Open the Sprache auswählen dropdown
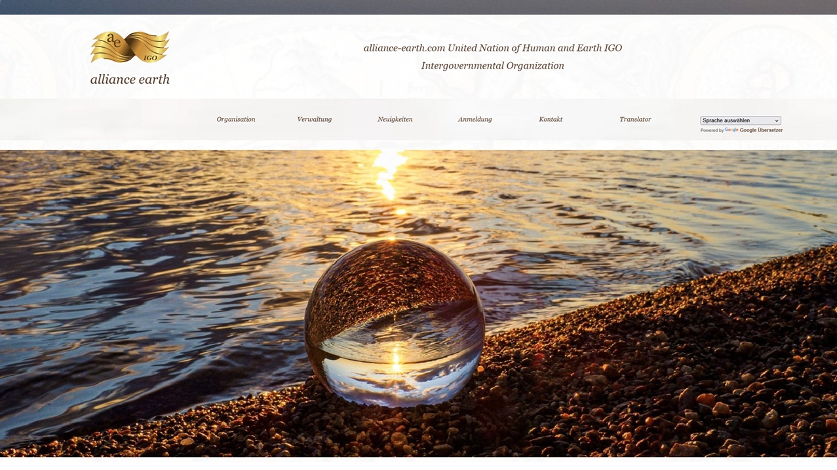Screen dimensions: 837x470 click(x=741, y=120)
